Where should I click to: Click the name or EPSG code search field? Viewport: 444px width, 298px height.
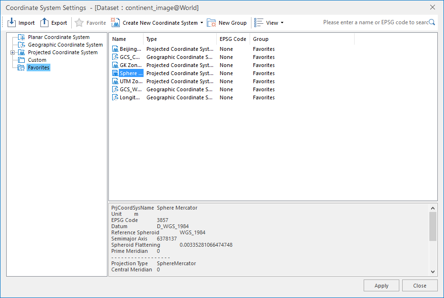click(375, 22)
